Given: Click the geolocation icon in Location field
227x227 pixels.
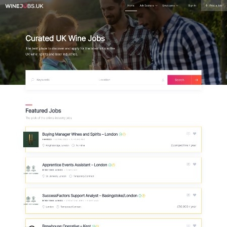Looking at the screenshot, I should pyautogui.click(x=163, y=80).
